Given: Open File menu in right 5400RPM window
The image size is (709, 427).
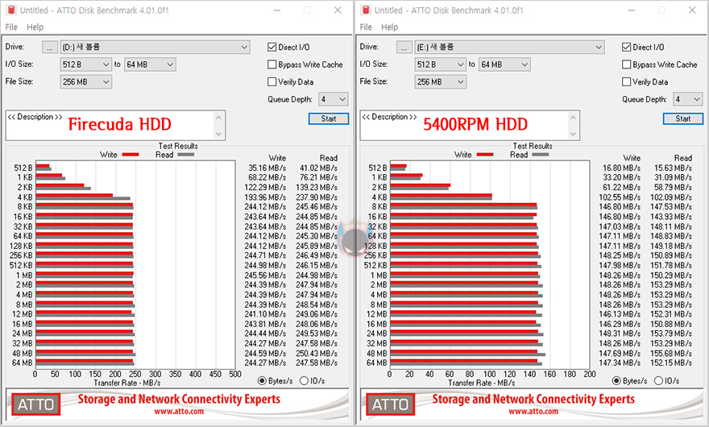Looking at the screenshot, I should coord(366,27).
